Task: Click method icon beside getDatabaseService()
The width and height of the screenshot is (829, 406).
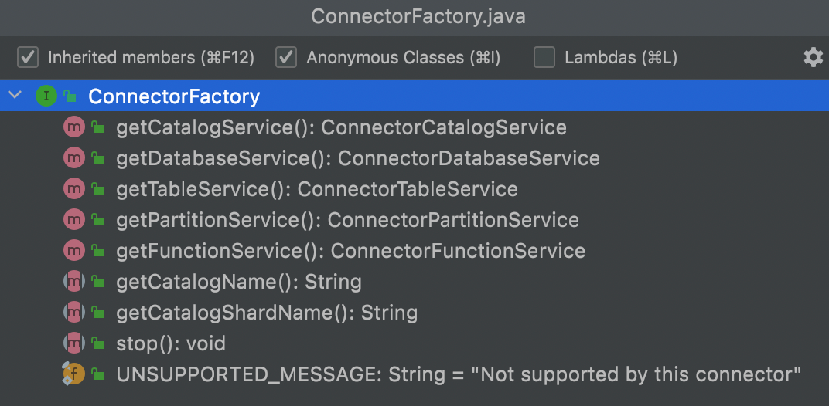Action: [74, 158]
